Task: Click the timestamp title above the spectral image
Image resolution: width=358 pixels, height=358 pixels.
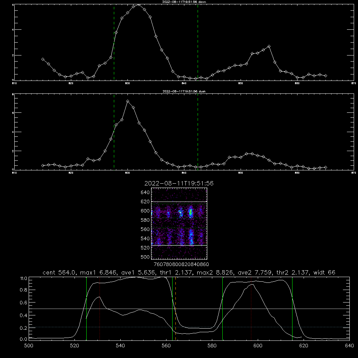Action: (179, 183)
